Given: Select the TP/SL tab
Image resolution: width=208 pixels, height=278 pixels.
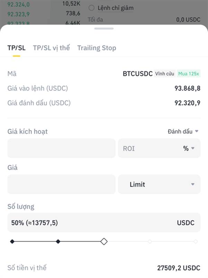Looking at the screenshot, I should point(16,48).
